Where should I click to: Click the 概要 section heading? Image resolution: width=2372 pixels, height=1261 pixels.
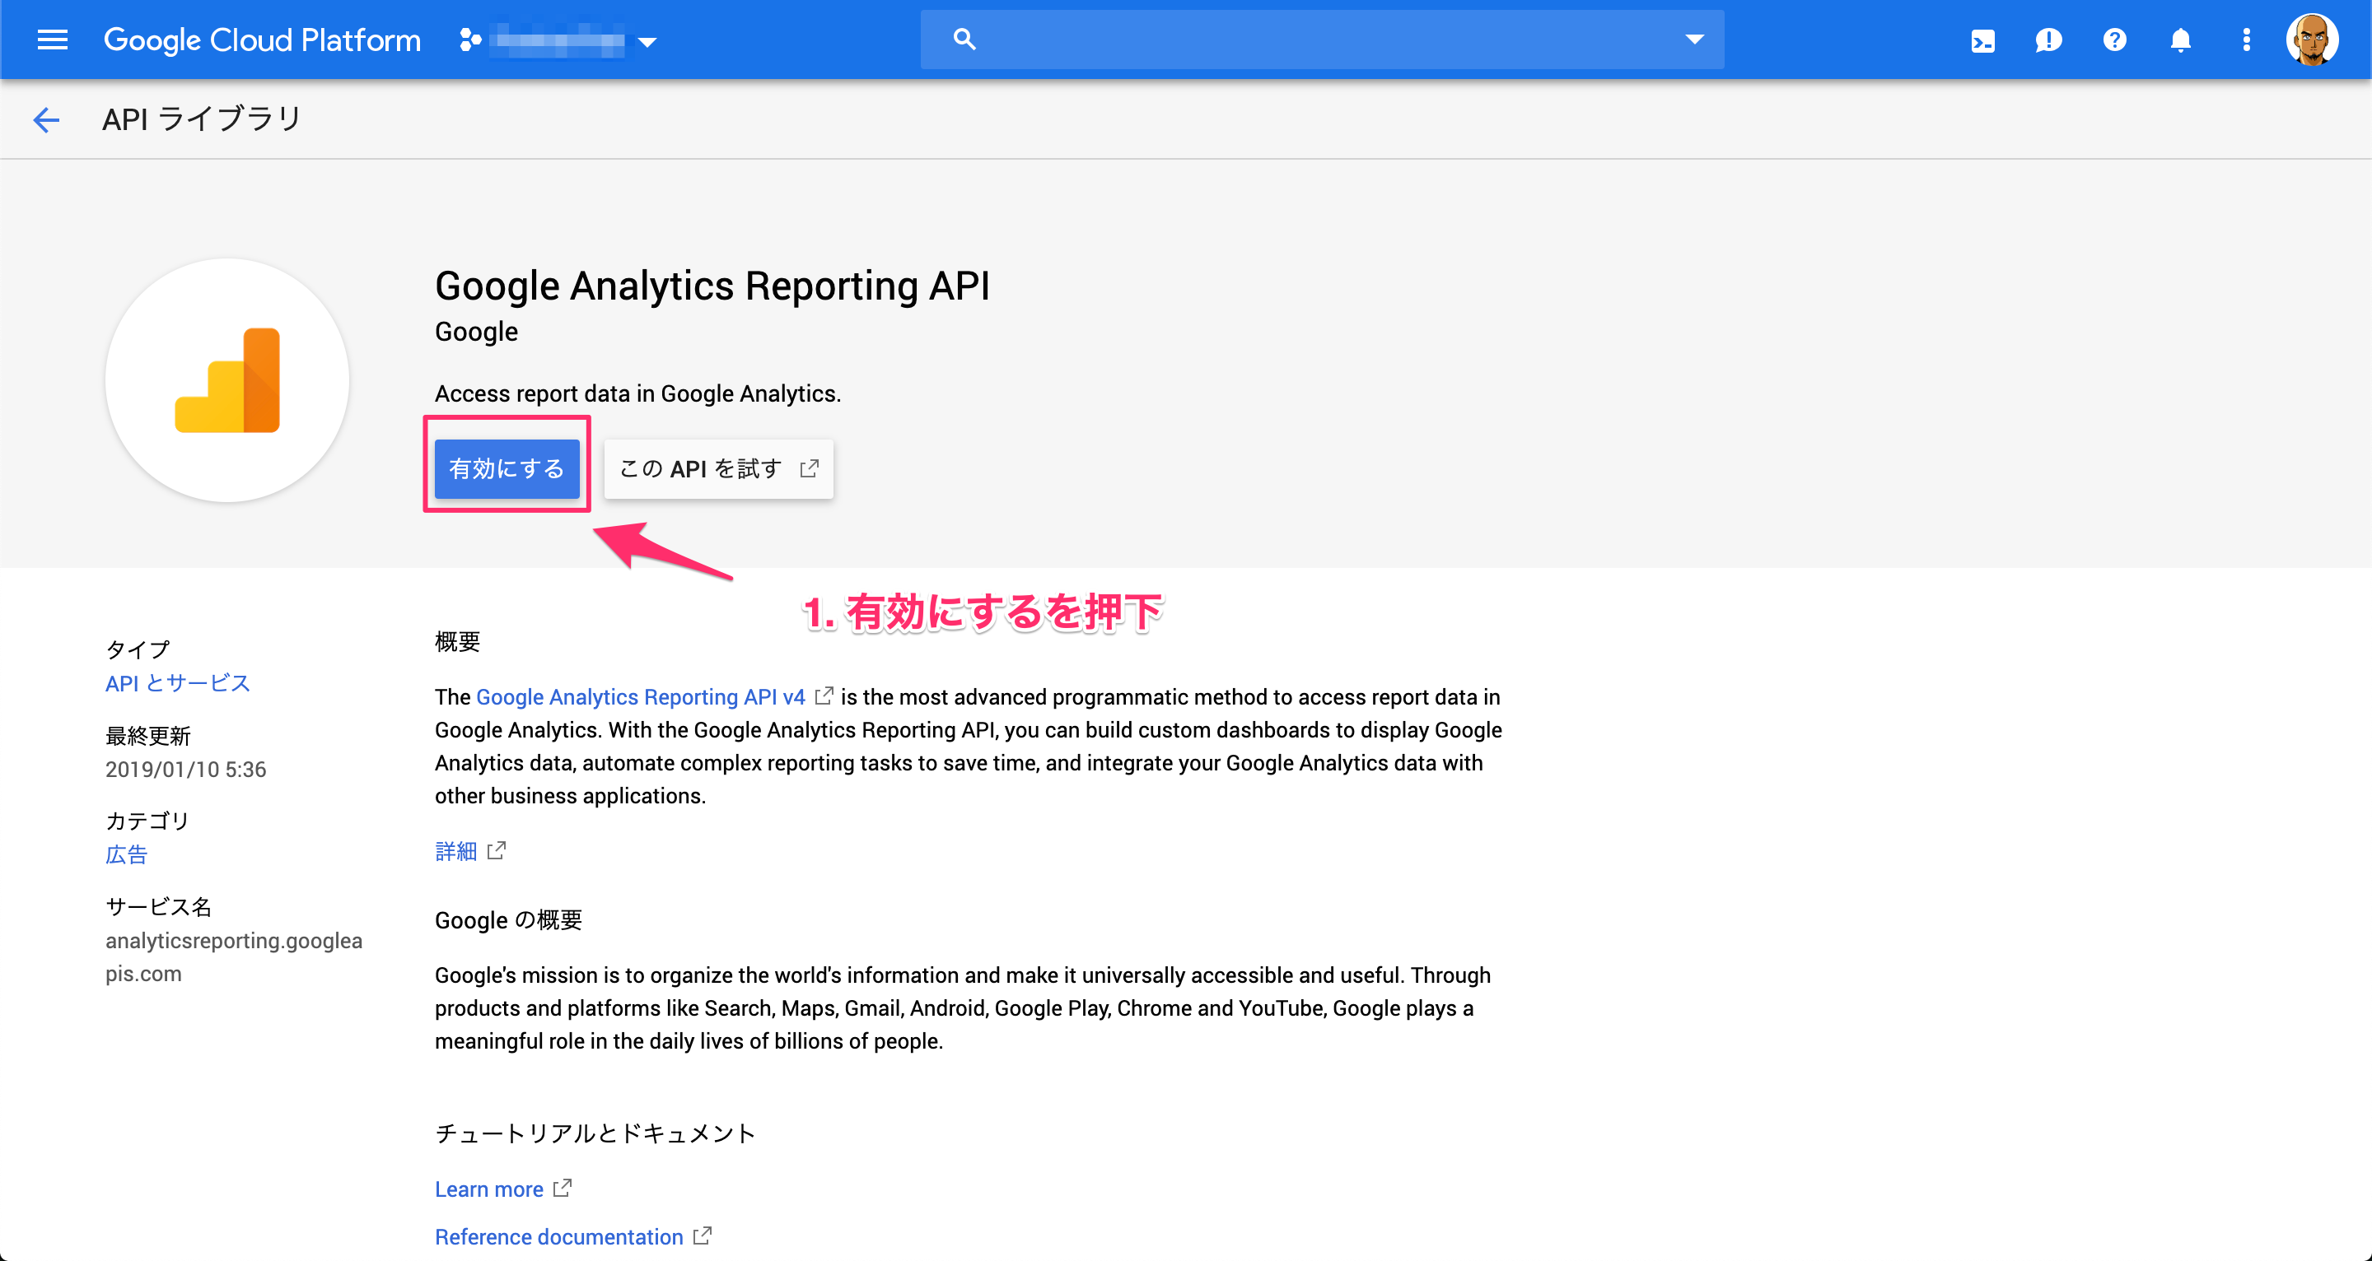[458, 641]
